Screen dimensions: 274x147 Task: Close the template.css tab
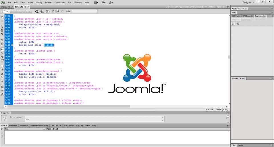tap(28, 7)
